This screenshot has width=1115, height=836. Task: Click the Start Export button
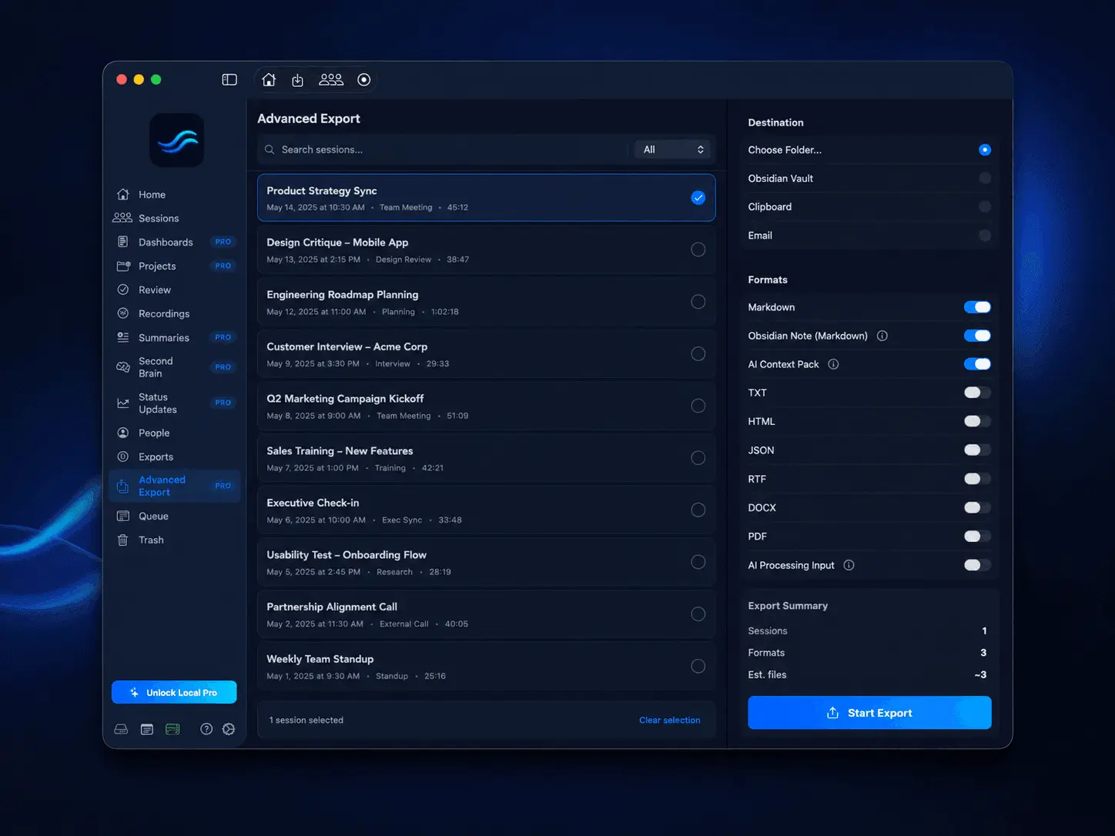click(869, 713)
